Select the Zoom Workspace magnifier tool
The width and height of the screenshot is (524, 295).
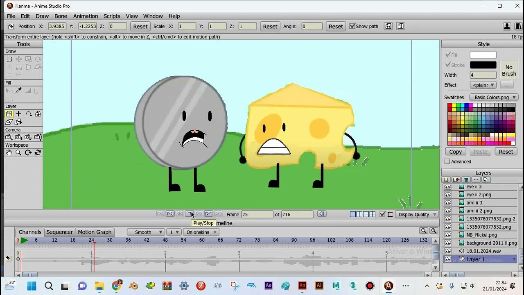pyautogui.click(x=18, y=152)
